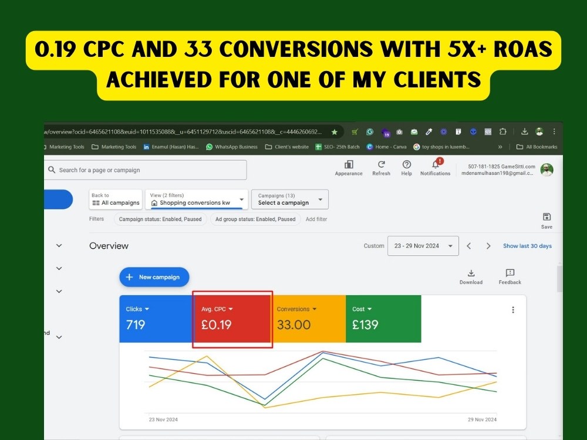Viewport: 587px width, 440px height.
Task: Go to previous date range arrow
Action: point(468,246)
